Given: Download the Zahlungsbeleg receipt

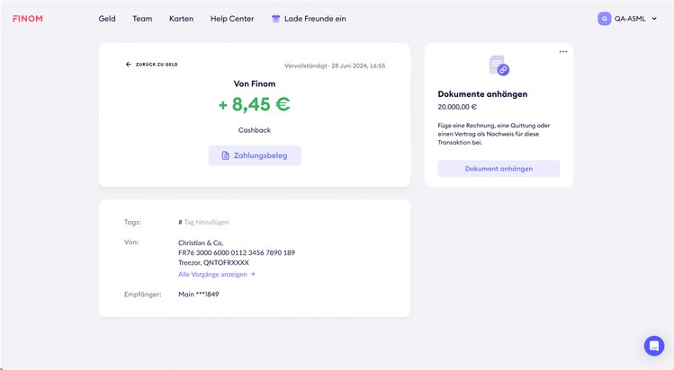Looking at the screenshot, I should click(255, 155).
